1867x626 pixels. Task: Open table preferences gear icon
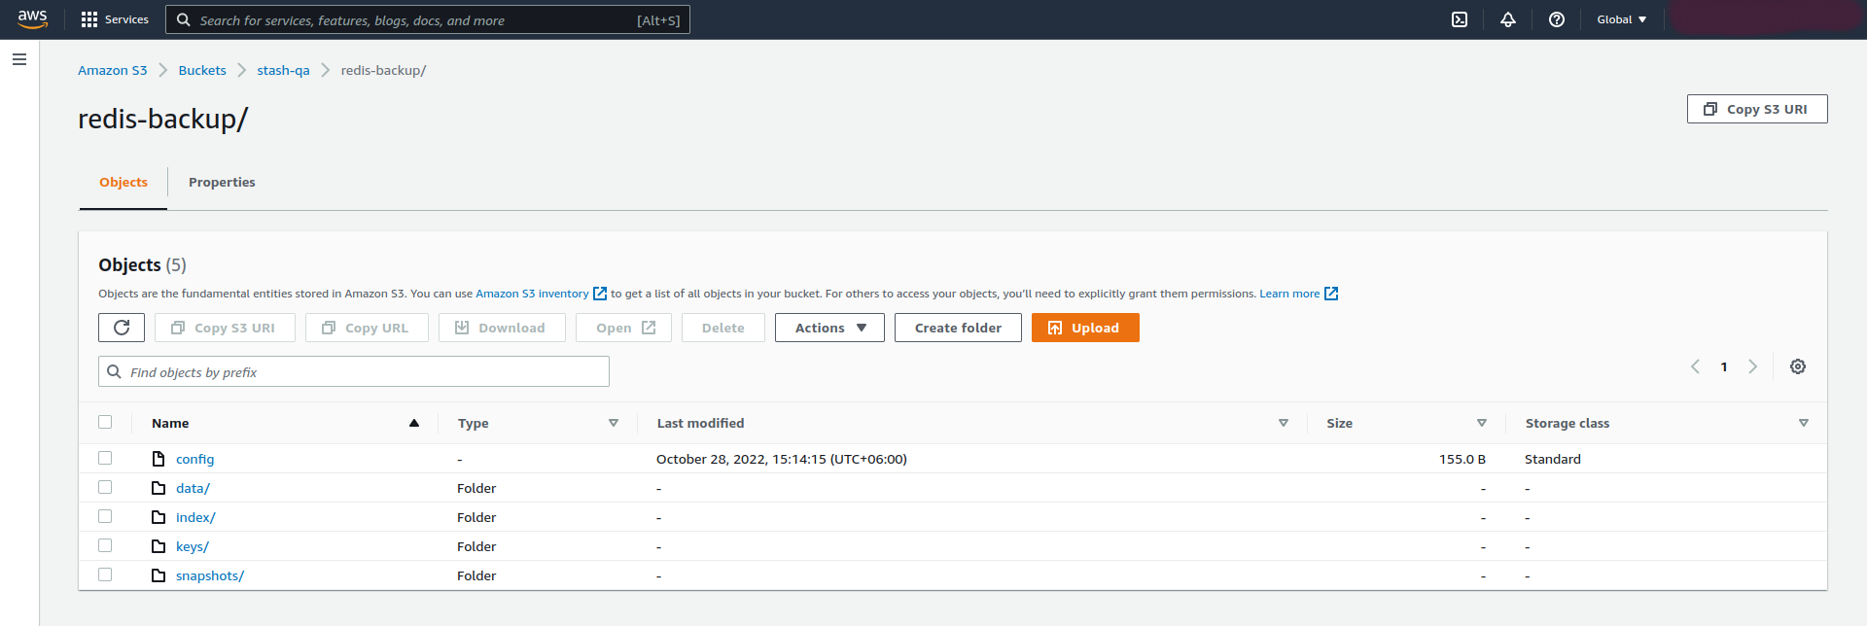pos(1798,366)
